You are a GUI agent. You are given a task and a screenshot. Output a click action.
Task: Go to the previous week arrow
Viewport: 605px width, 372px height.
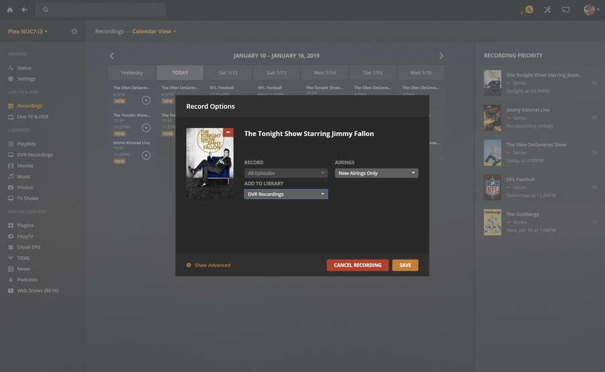point(111,56)
